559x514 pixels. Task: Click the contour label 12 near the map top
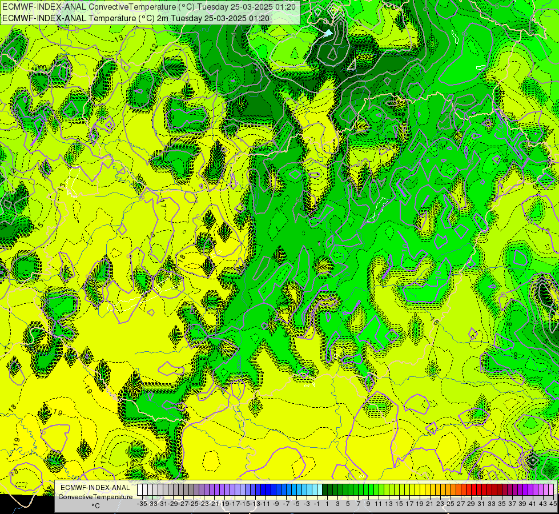[x=154, y=47]
